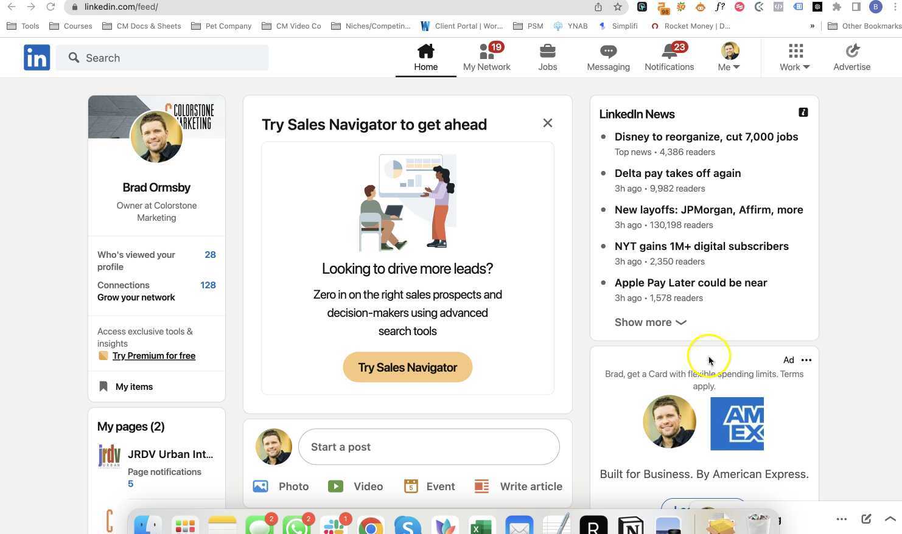Choose the Write article option
This screenshot has height=534, width=902.
(519, 487)
